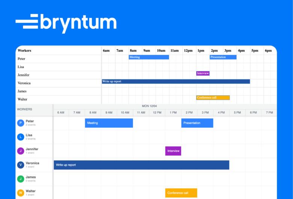
Task: Open Presentation event in lower scheduler
Action: tap(197, 123)
